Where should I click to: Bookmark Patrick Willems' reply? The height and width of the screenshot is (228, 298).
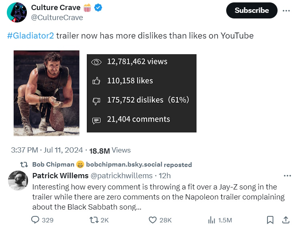pyautogui.click(x=270, y=220)
